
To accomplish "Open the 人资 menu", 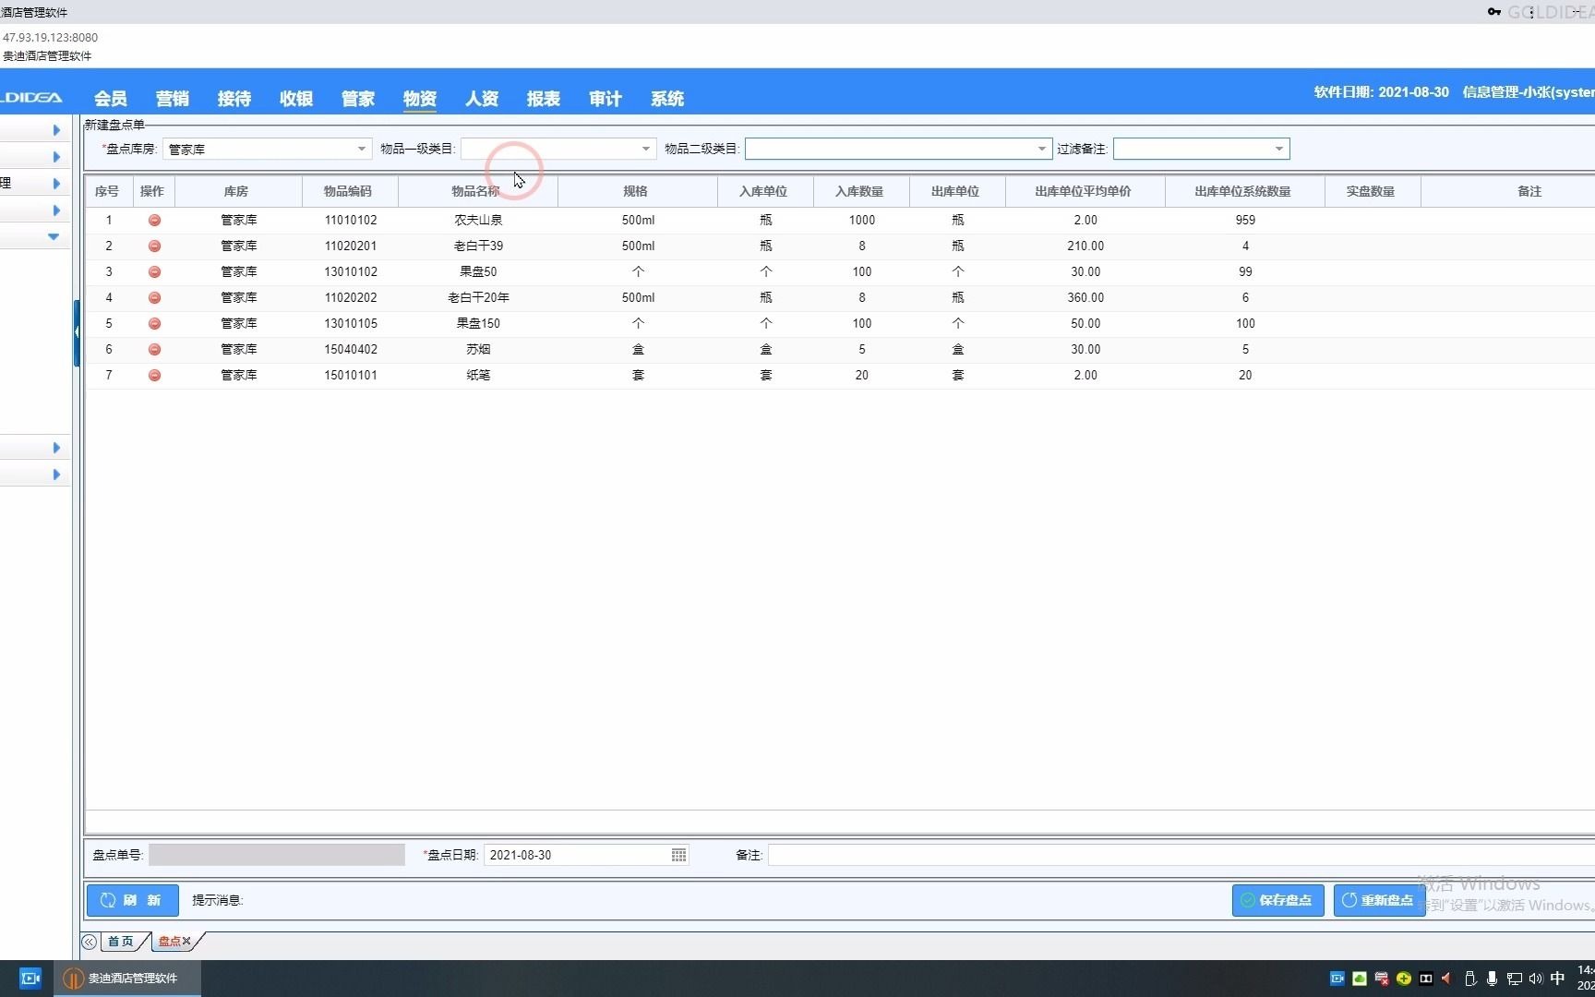I will (482, 99).
